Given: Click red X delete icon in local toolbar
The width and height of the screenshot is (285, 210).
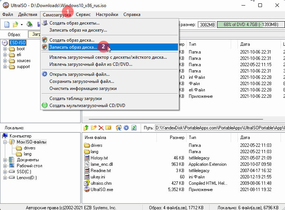Looking at the screenshot, I should pyautogui.click(x=101, y=128).
